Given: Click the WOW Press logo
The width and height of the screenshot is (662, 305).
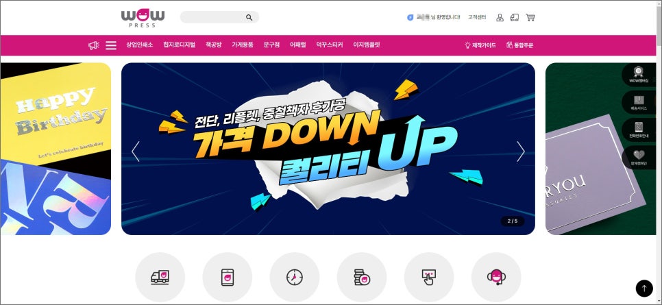Looking at the screenshot, I should tap(143, 19).
